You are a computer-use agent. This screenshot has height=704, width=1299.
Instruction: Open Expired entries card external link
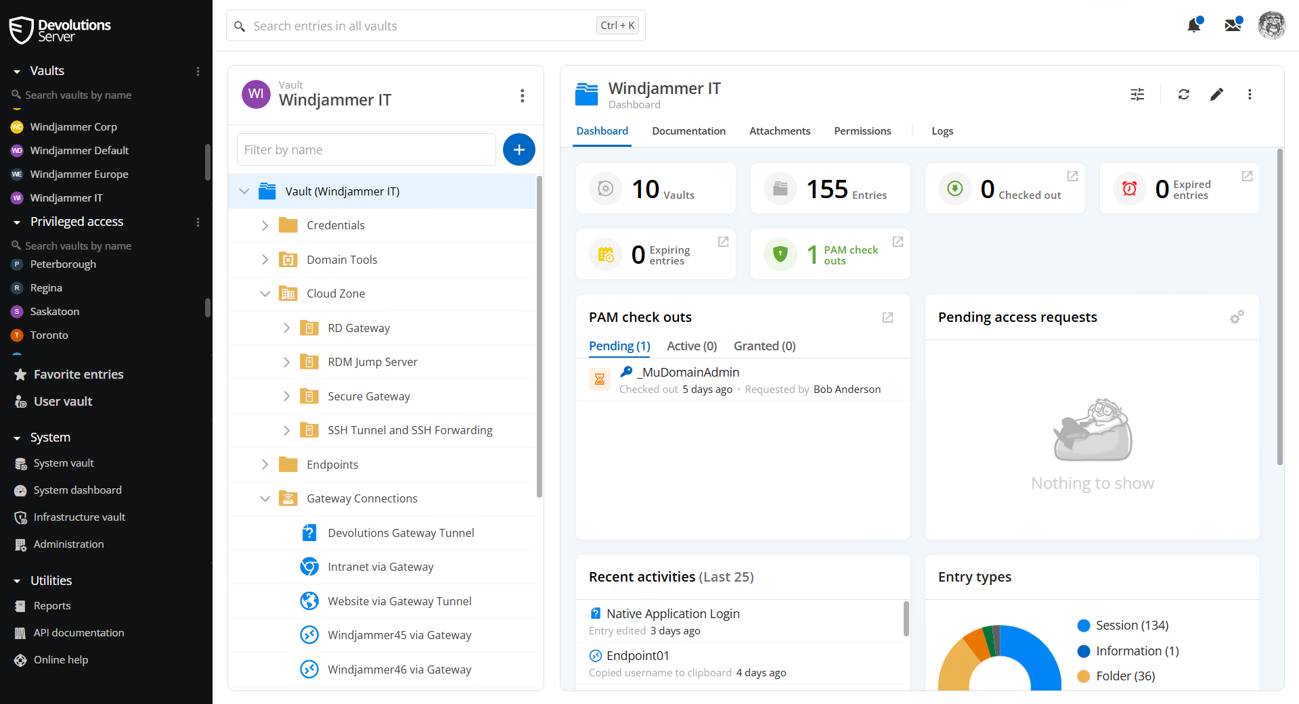(1247, 176)
